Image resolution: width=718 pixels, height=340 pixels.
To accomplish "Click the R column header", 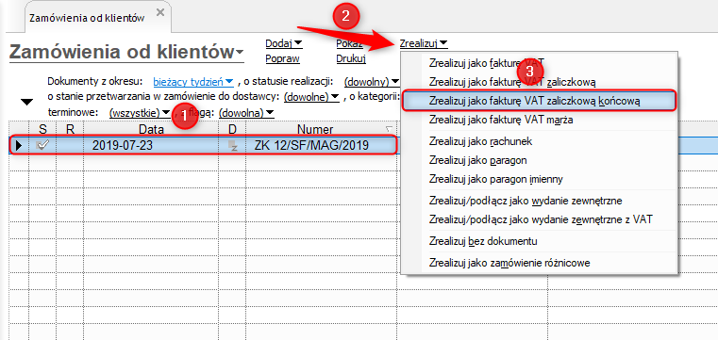I will click(70, 129).
